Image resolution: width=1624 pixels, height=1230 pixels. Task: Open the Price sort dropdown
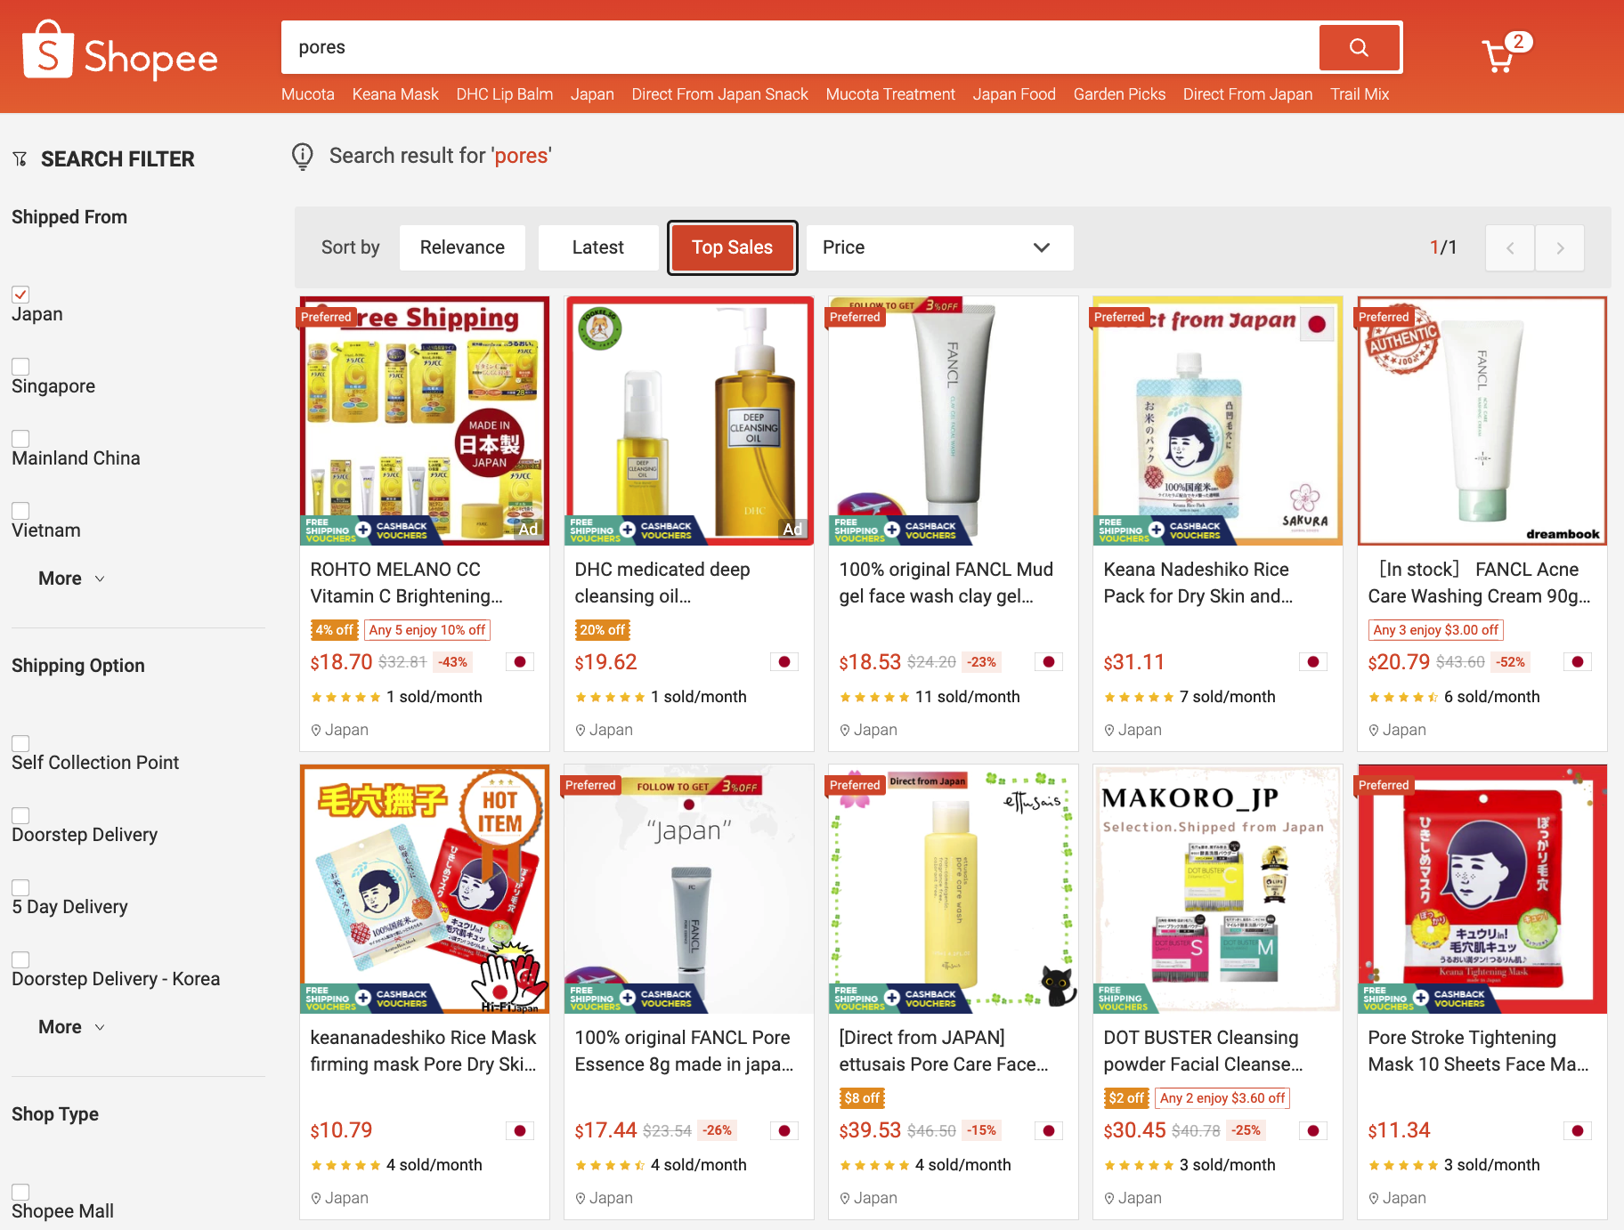(940, 247)
